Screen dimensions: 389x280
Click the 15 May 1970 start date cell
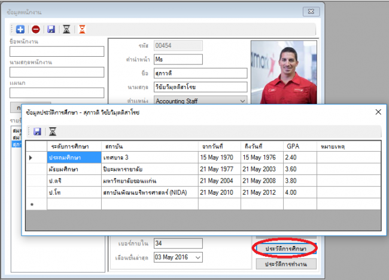pos(220,158)
